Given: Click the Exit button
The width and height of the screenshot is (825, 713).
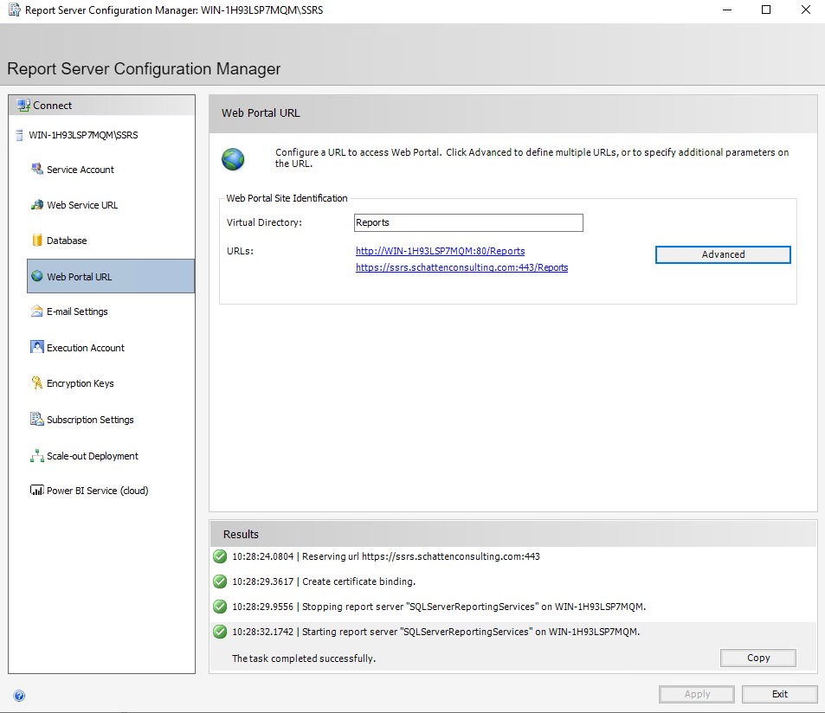Looking at the screenshot, I should 778,693.
